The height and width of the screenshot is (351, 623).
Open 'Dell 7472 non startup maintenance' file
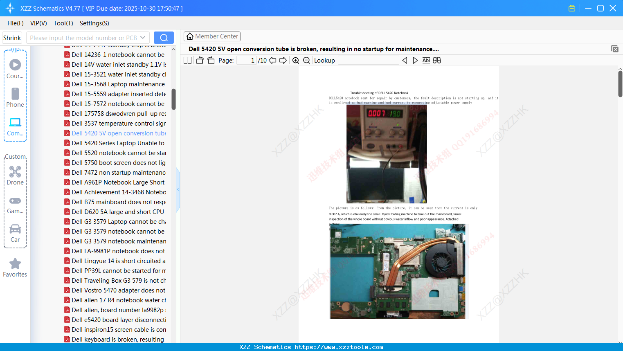click(115, 173)
